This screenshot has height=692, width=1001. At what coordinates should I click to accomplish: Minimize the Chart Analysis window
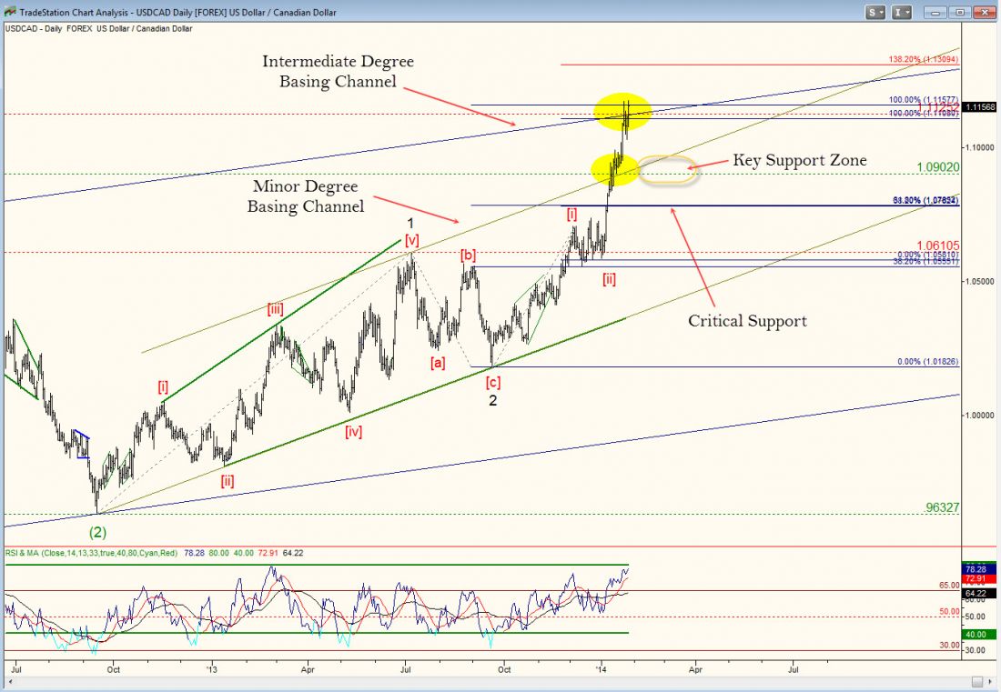(934, 12)
